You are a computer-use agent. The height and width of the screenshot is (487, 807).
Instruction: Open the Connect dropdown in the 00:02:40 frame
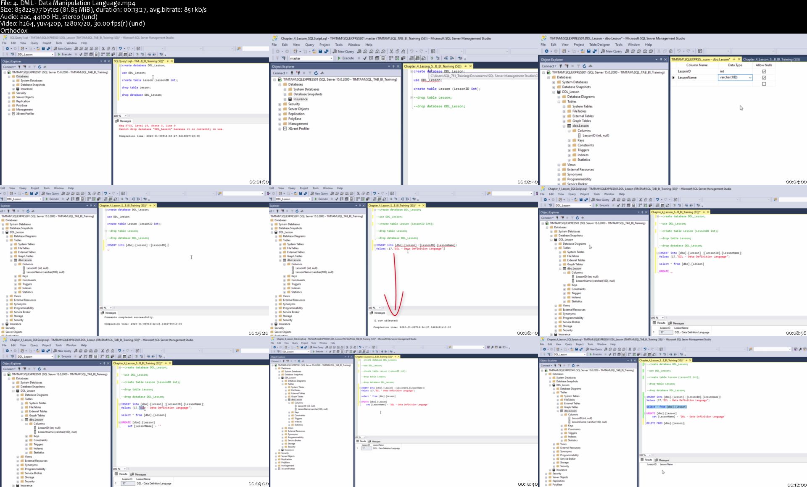click(x=280, y=73)
